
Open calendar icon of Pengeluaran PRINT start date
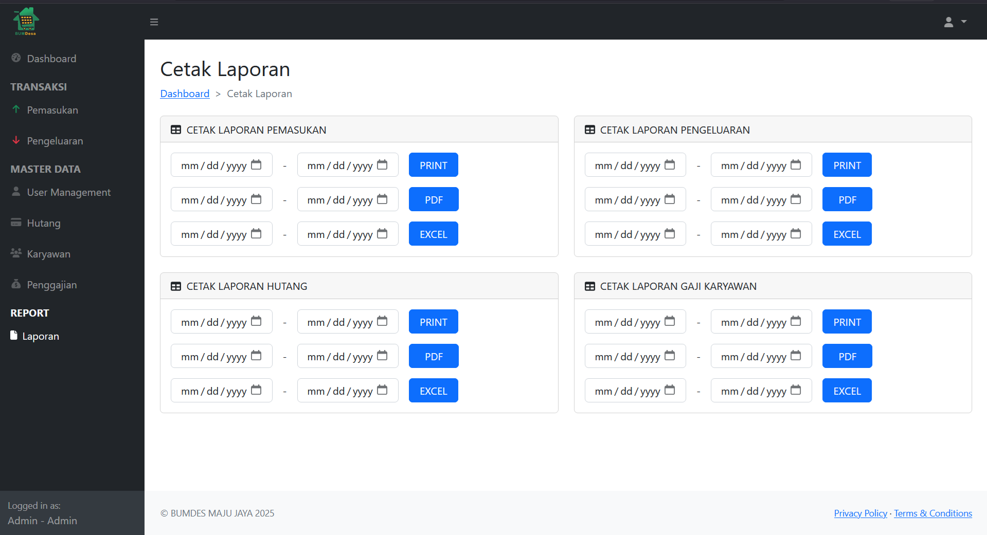[x=670, y=164]
